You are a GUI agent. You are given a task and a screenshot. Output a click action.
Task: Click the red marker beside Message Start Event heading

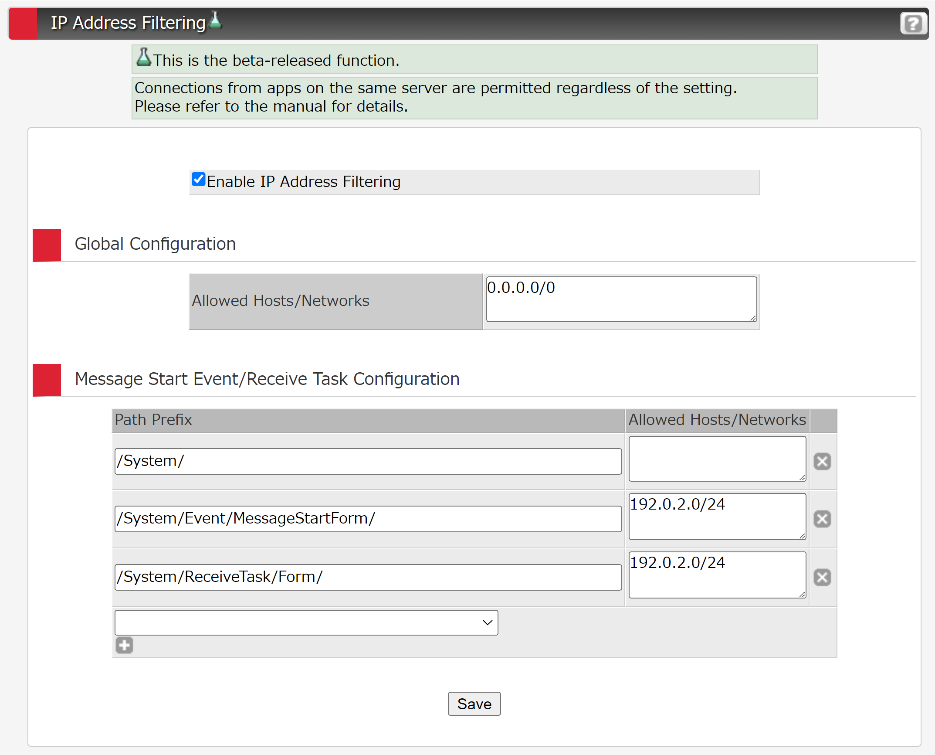[x=46, y=380]
